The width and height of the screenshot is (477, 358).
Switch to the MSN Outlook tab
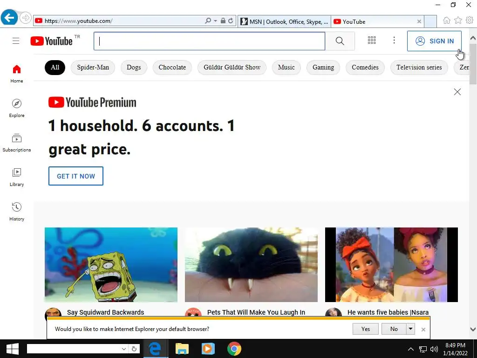[x=284, y=21]
